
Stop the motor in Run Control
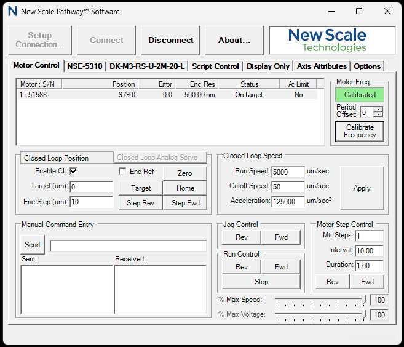pos(261,282)
